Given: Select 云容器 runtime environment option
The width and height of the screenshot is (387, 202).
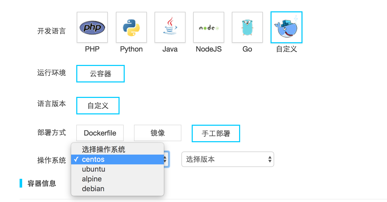Looking at the screenshot, I should [x=100, y=74].
